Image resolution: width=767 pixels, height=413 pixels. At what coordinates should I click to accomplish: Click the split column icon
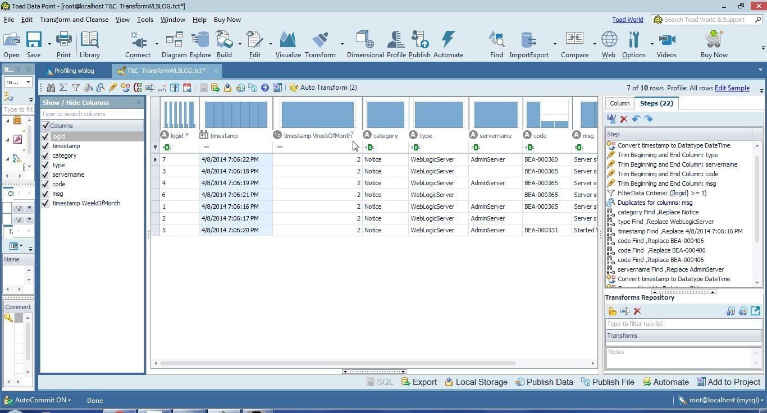175,88
